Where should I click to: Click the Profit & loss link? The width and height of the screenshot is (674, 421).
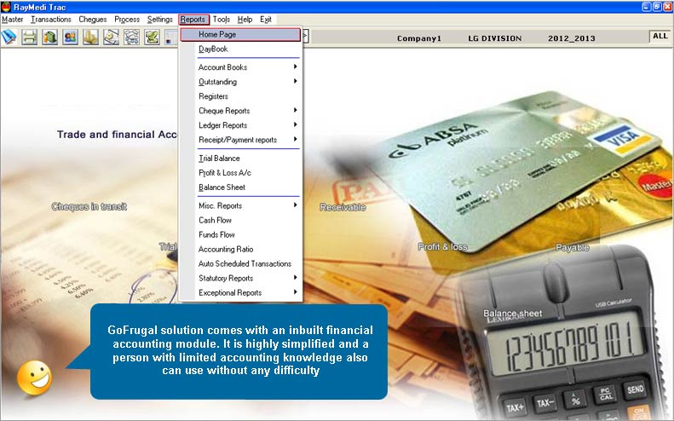[443, 247]
